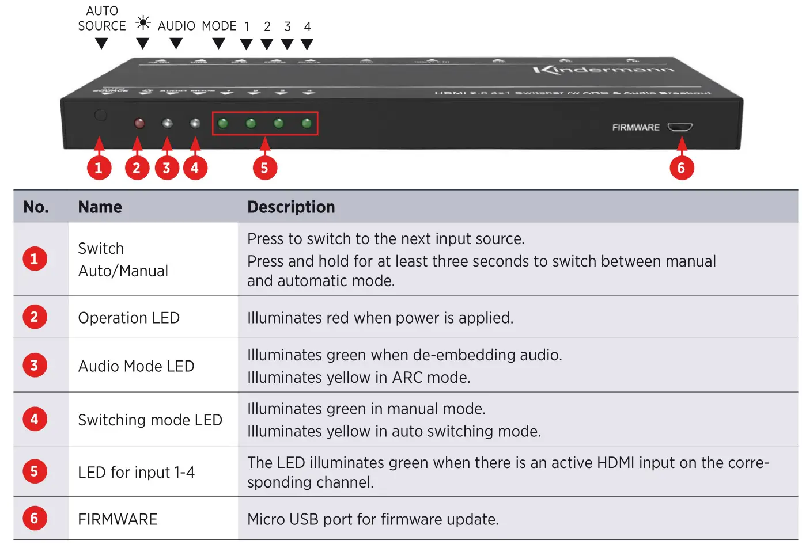
Task: Click "Illuminates yellow in ARC mode."
Action: point(359,378)
